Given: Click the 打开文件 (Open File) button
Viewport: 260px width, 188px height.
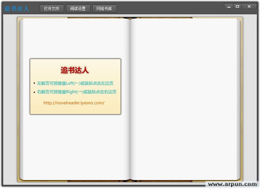Looking at the screenshot, I should point(52,9).
